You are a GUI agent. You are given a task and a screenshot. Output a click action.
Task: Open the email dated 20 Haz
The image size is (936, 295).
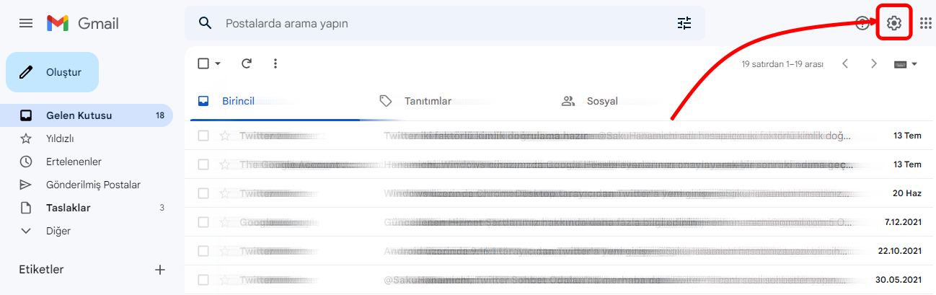pos(560,193)
